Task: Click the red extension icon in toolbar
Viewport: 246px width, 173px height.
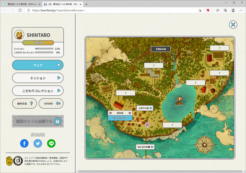Action: point(208,10)
